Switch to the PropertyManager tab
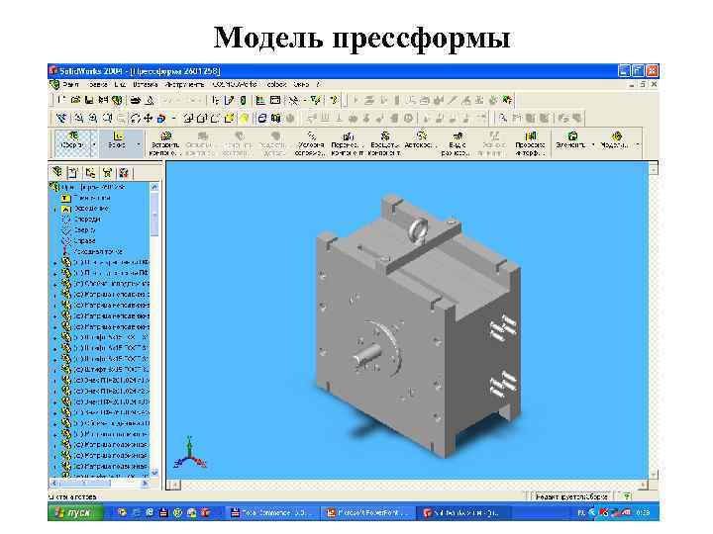Image resolution: width=713 pixels, height=534 pixels. (72, 172)
